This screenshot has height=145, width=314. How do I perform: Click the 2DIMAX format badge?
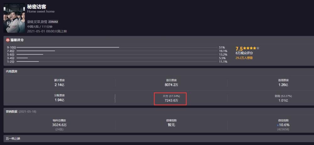tap(53, 22)
